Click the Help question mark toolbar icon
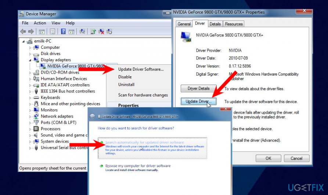 click(x=63, y=32)
